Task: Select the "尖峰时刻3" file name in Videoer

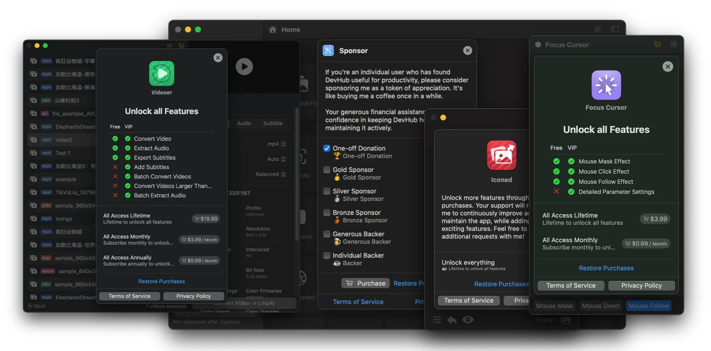Action: point(67,101)
